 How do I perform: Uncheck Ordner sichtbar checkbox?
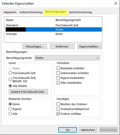tap(58, 114)
